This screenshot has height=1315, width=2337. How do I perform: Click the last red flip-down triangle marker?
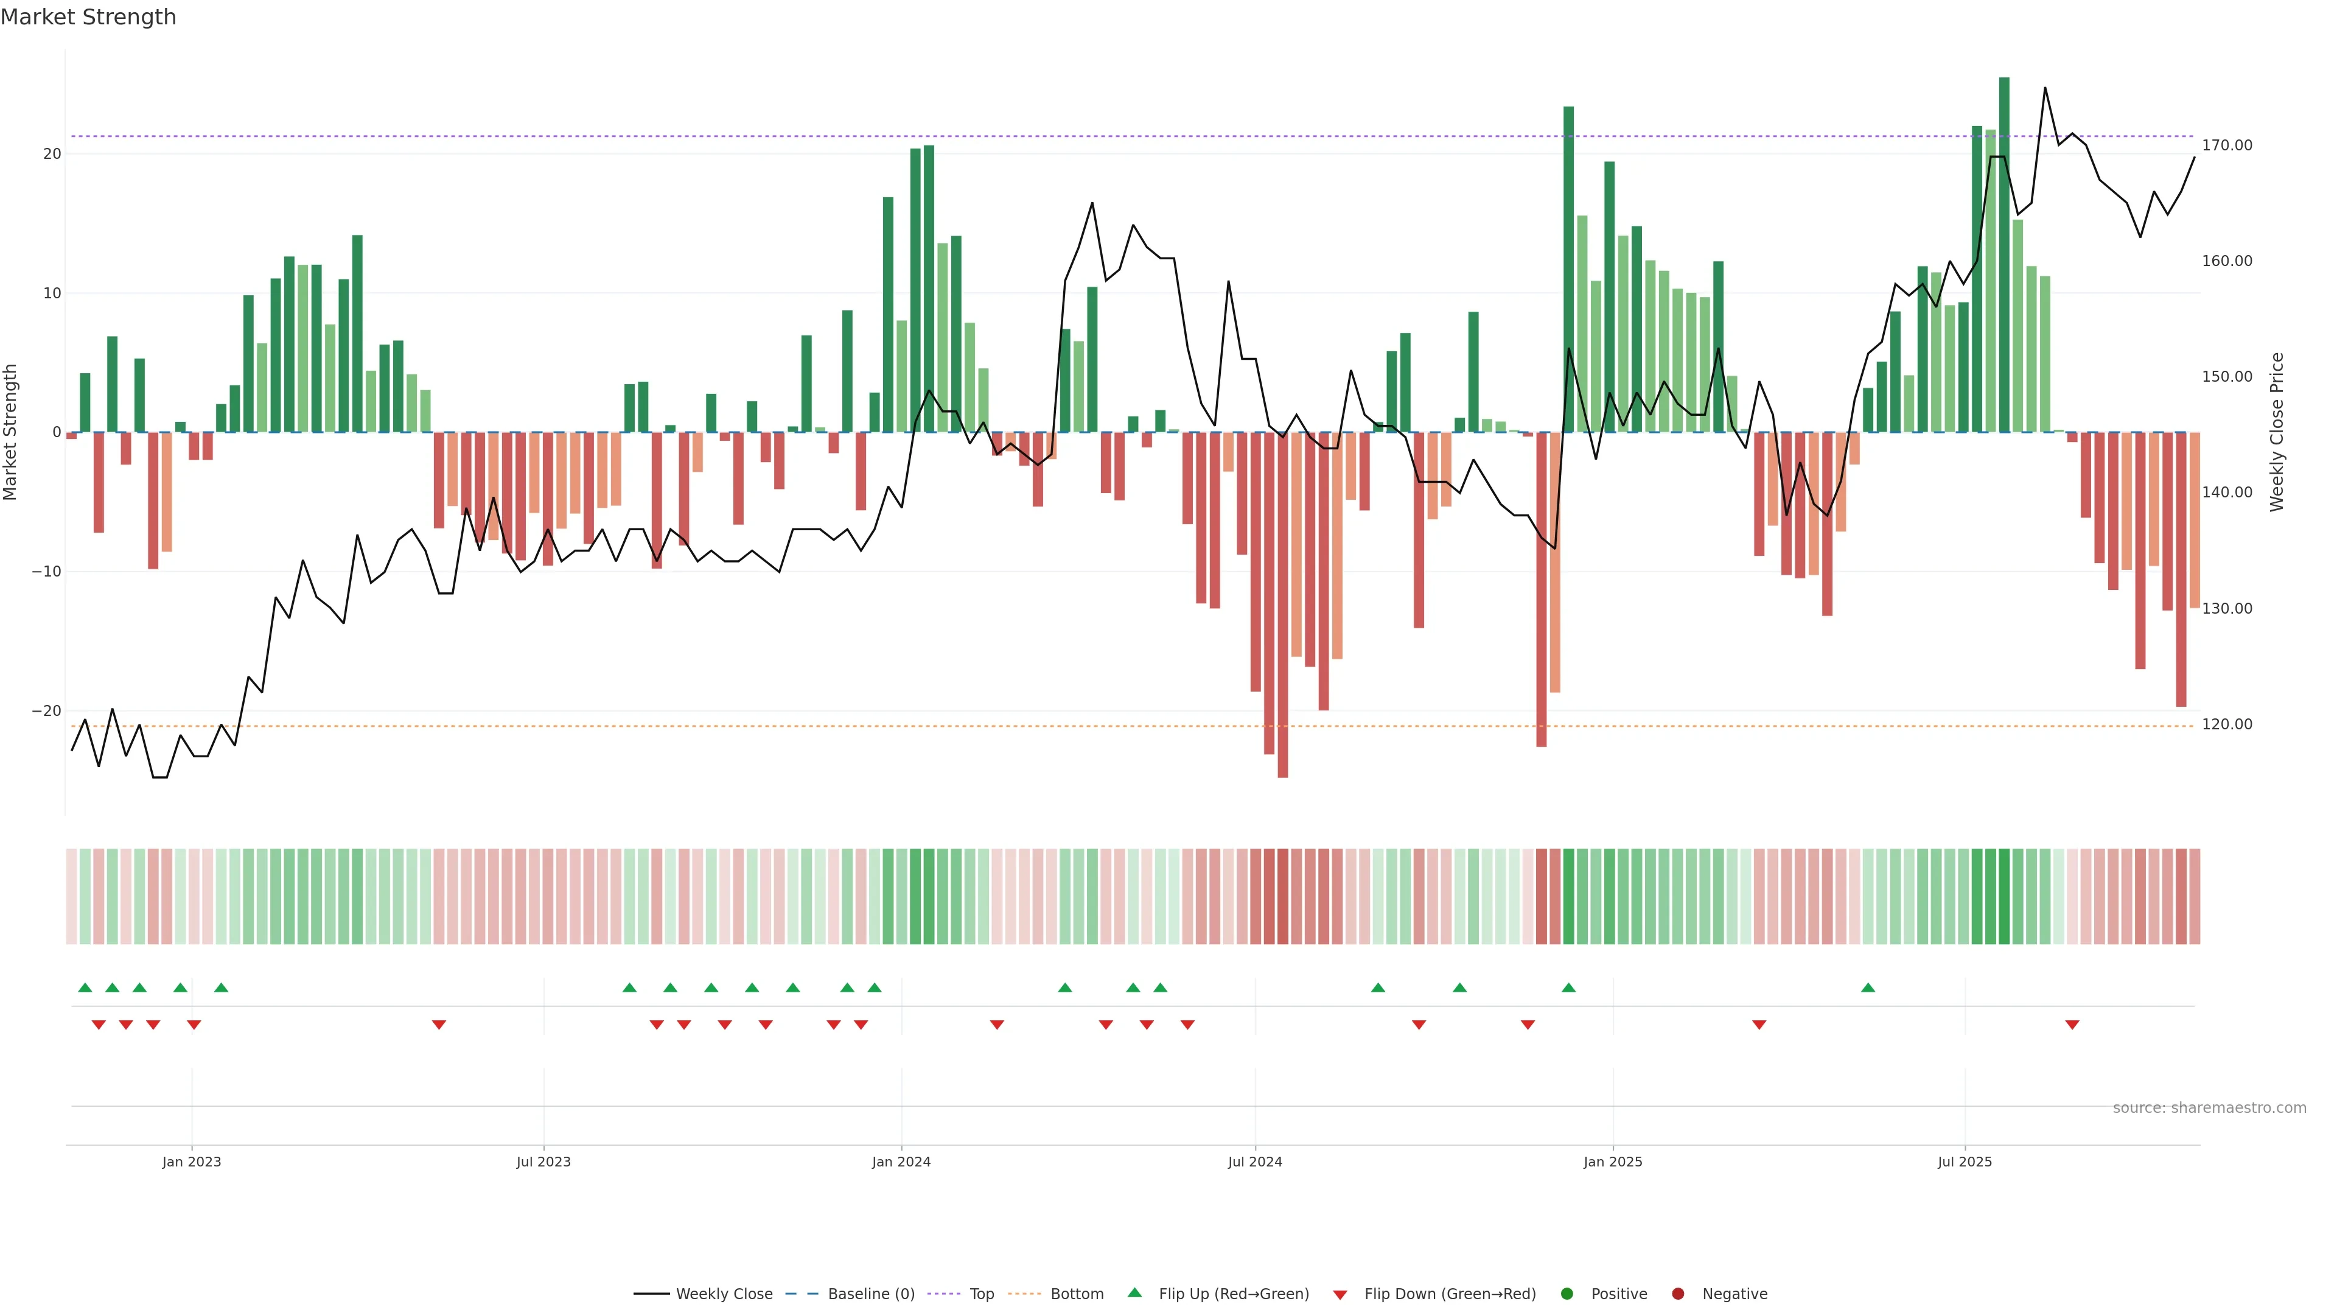[x=2072, y=1025]
